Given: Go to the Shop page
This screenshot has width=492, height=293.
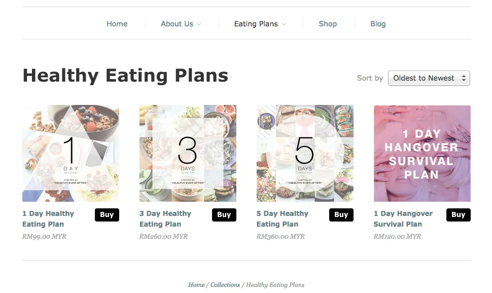Looking at the screenshot, I should (328, 24).
